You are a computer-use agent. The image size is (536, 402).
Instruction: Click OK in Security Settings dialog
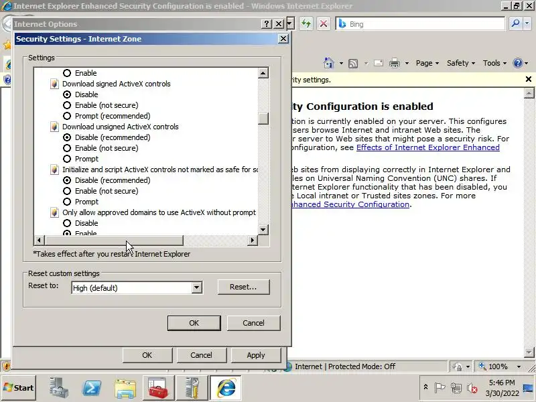tap(194, 323)
